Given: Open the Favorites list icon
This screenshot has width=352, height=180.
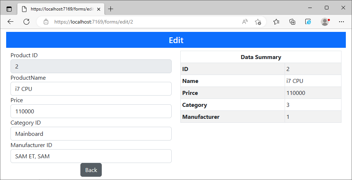Looking at the screenshot, I should [276, 22].
